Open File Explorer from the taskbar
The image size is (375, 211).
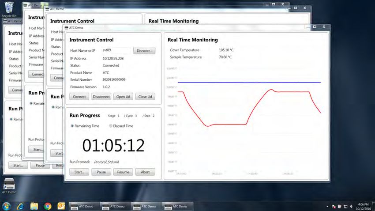click(x=34, y=206)
